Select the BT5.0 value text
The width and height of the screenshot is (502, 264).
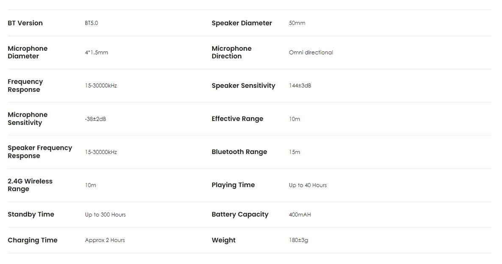(92, 23)
